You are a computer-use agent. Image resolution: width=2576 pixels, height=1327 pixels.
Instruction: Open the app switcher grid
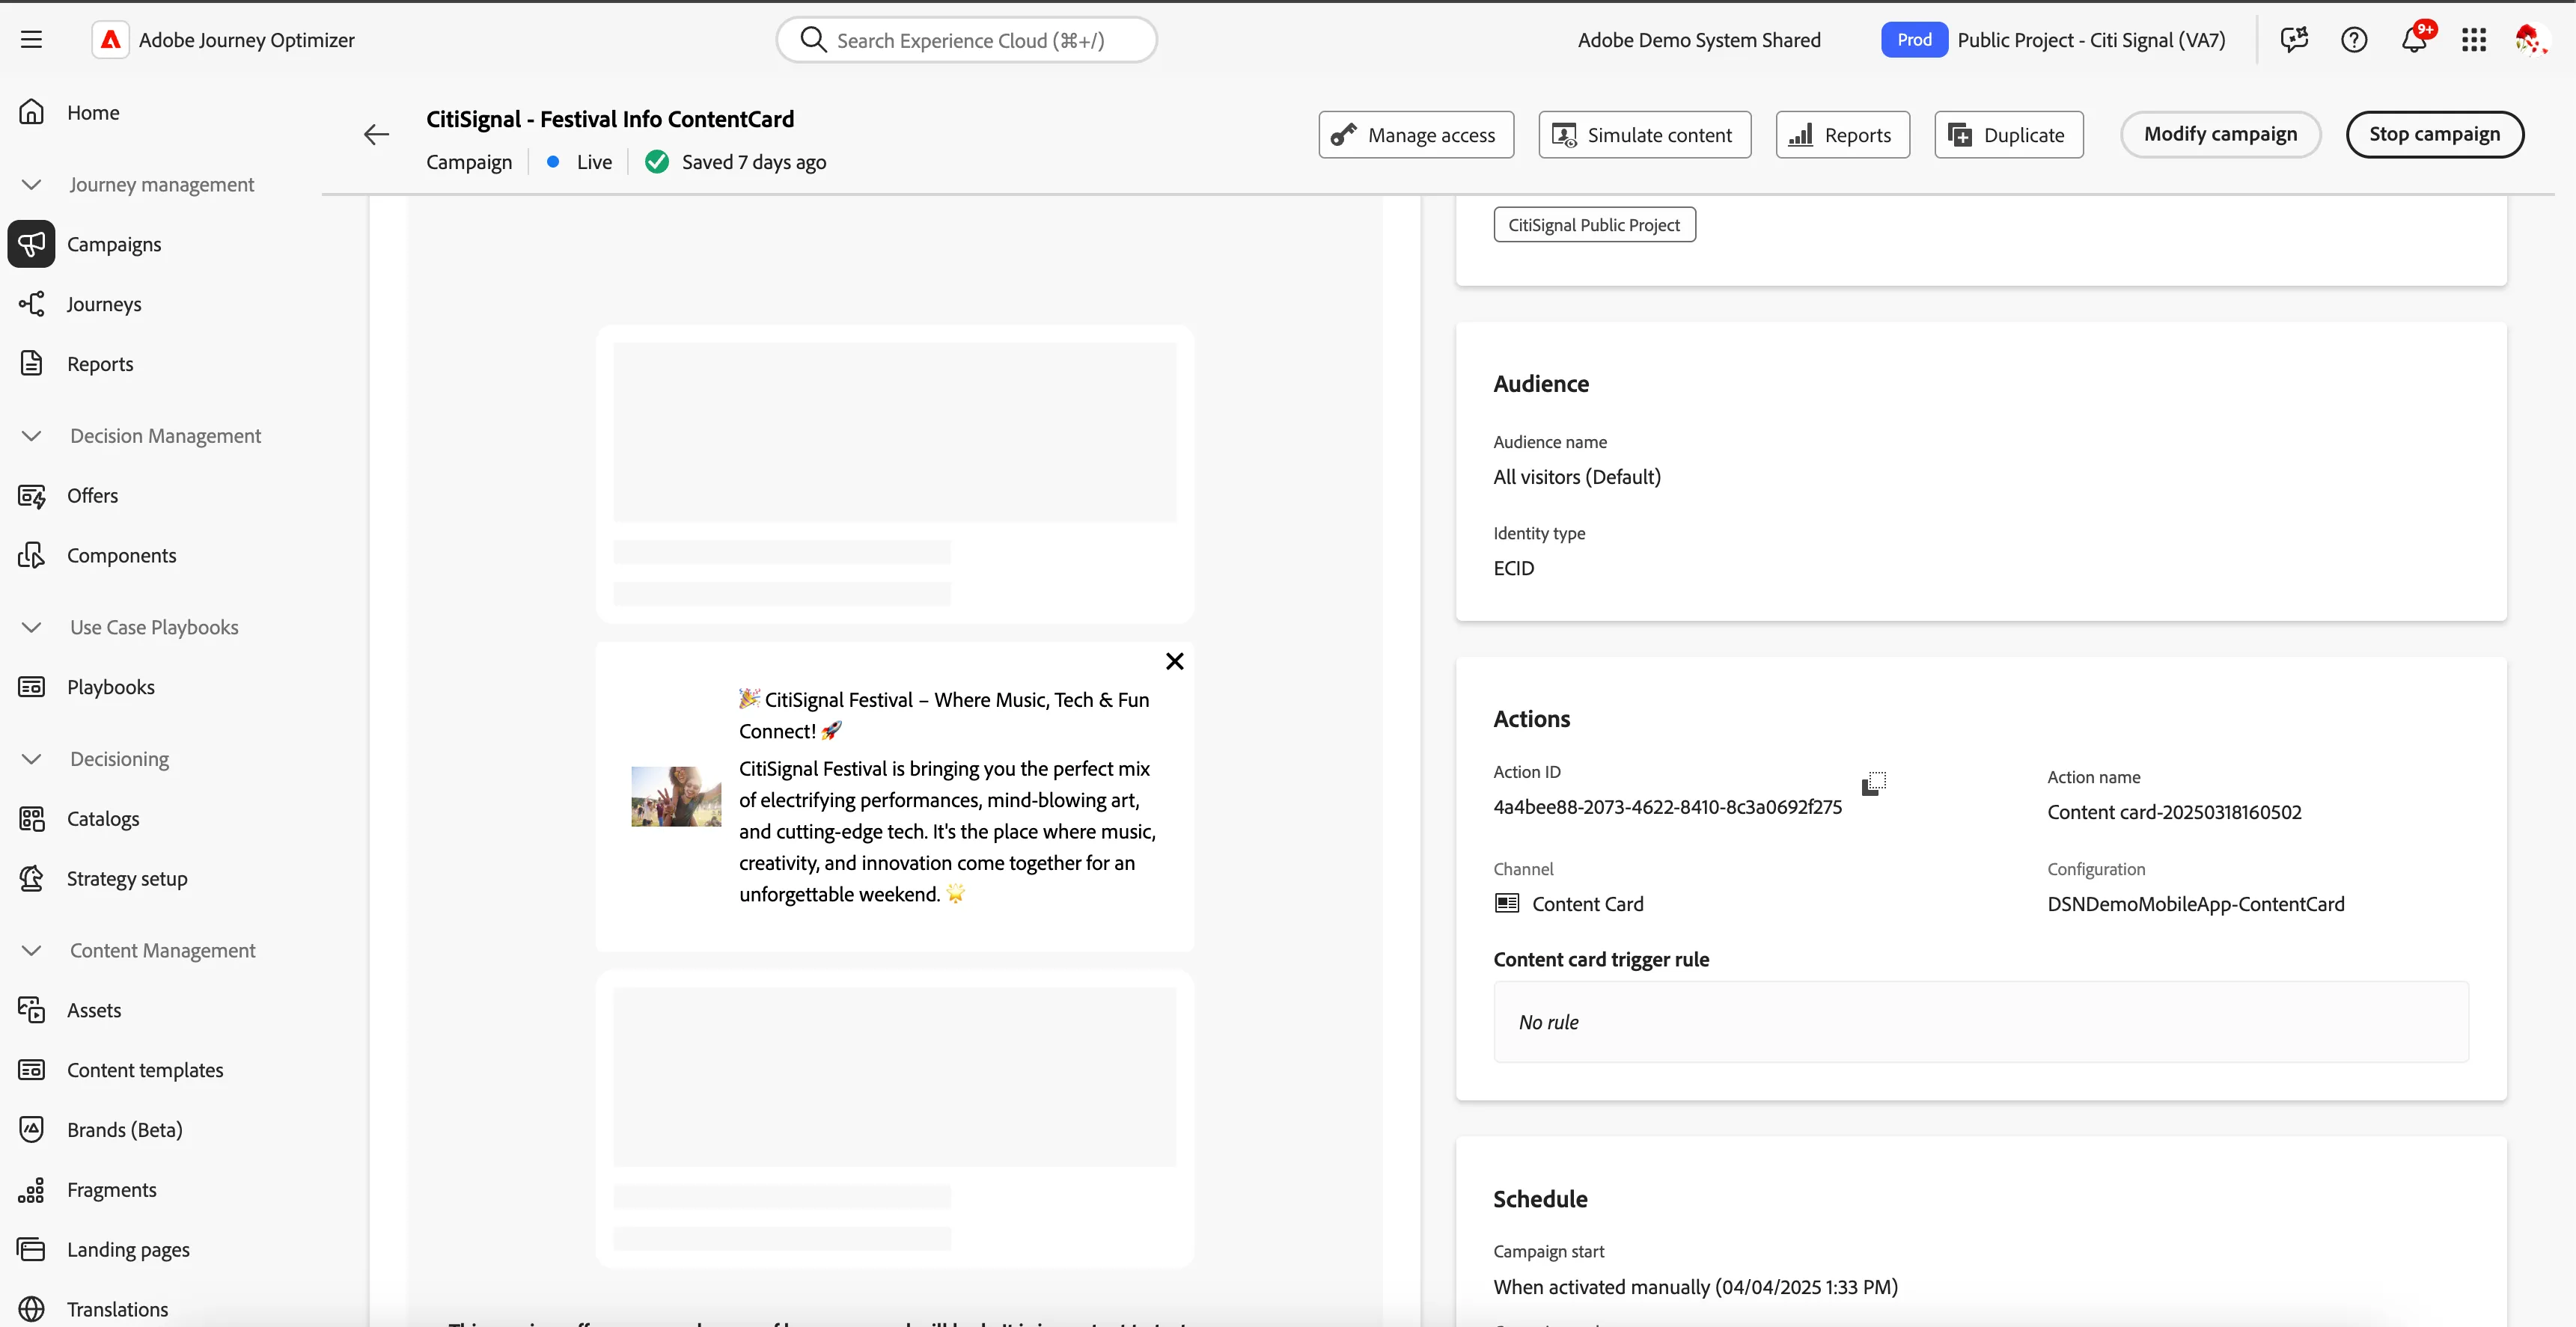point(2474,40)
